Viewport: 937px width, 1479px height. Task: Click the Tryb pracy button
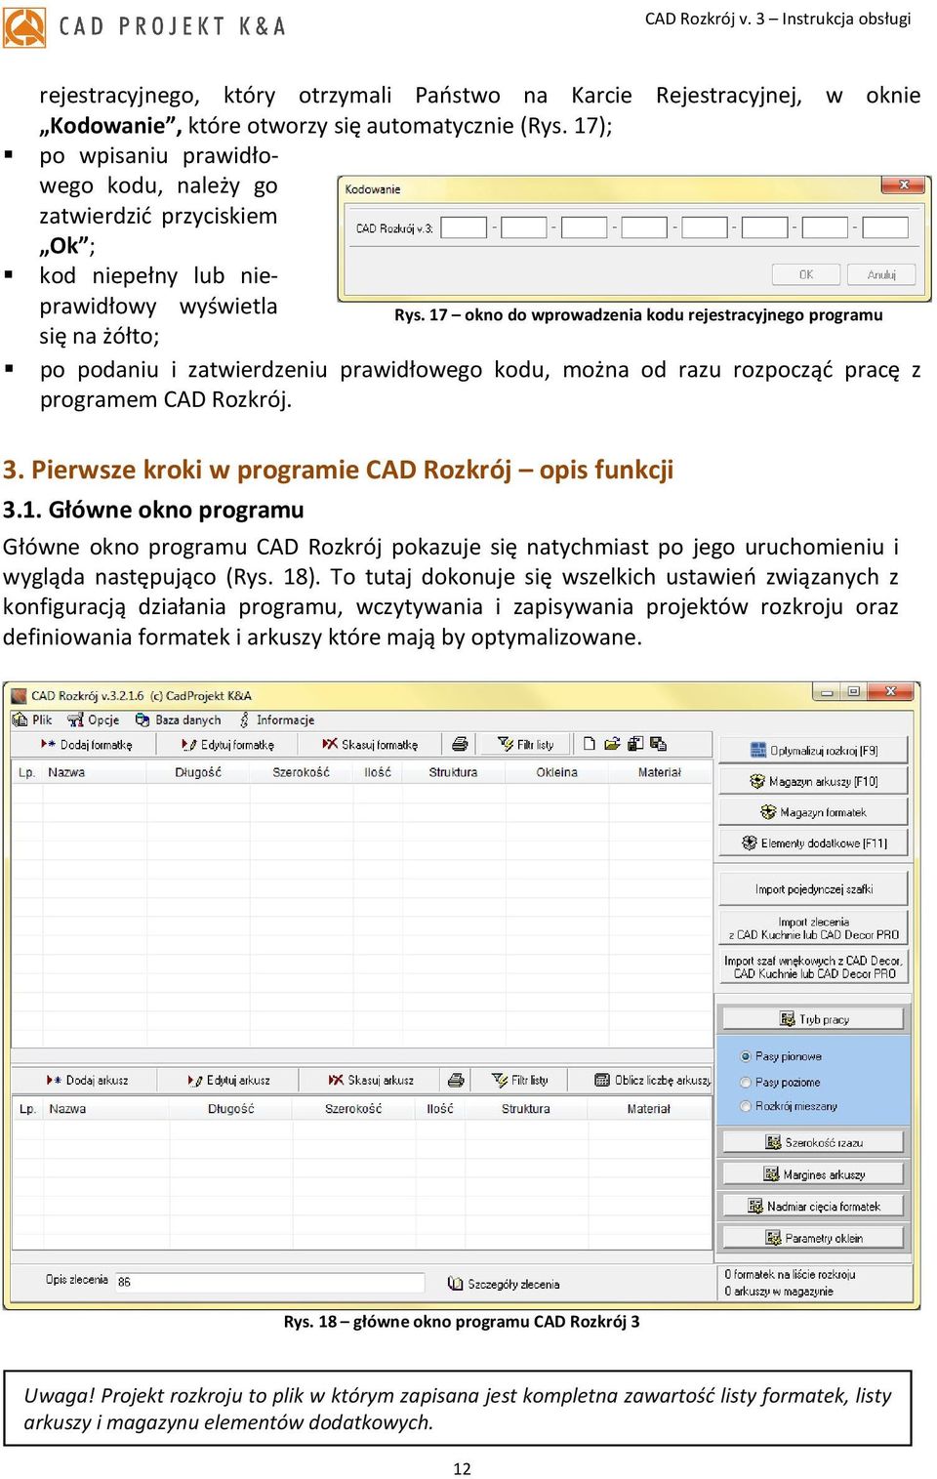[x=813, y=1019]
